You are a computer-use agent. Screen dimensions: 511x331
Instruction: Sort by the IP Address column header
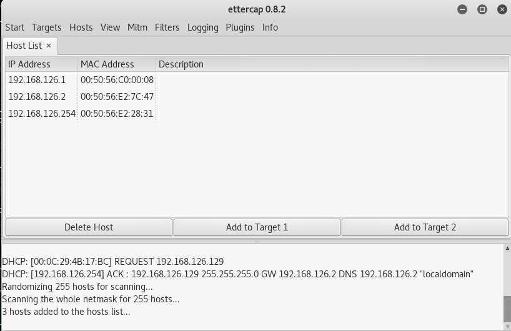click(x=42, y=64)
